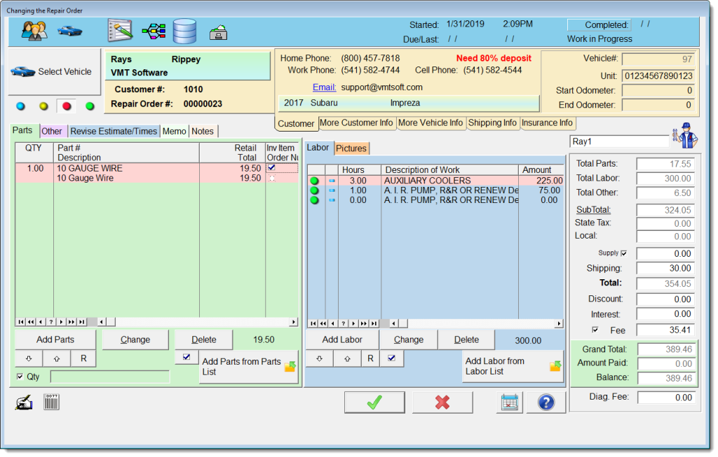Click the Unit number field
This screenshot has height=457, width=718.
[x=658, y=76]
